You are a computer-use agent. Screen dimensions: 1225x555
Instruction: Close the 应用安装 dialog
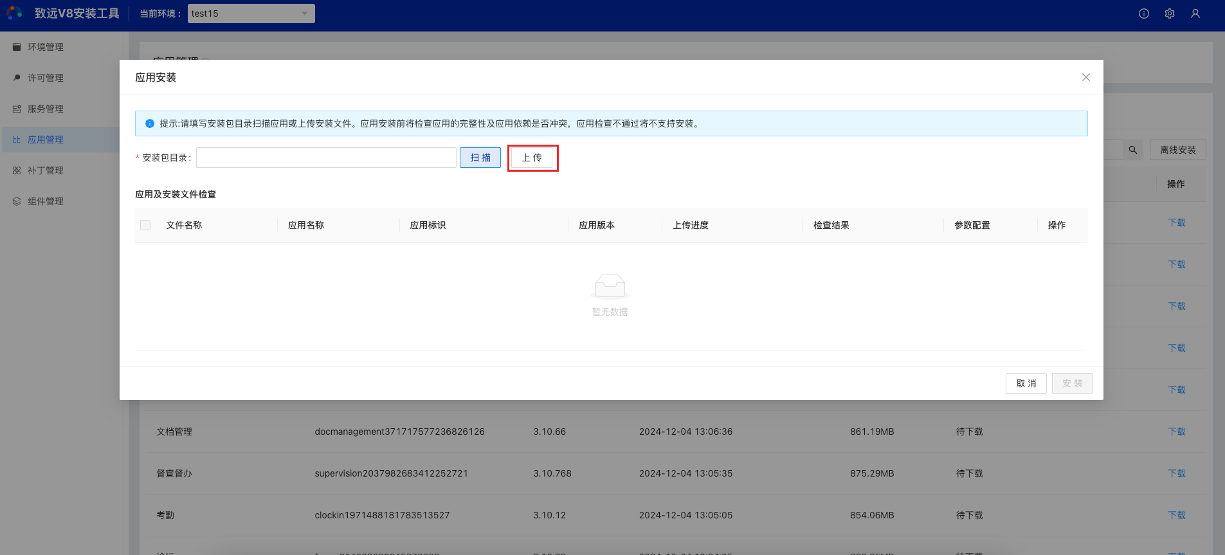click(1086, 77)
